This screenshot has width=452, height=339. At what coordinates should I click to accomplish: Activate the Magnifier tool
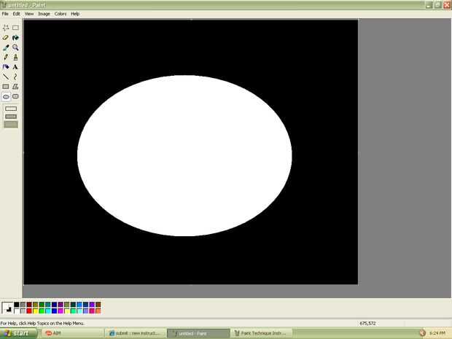(x=15, y=47)
